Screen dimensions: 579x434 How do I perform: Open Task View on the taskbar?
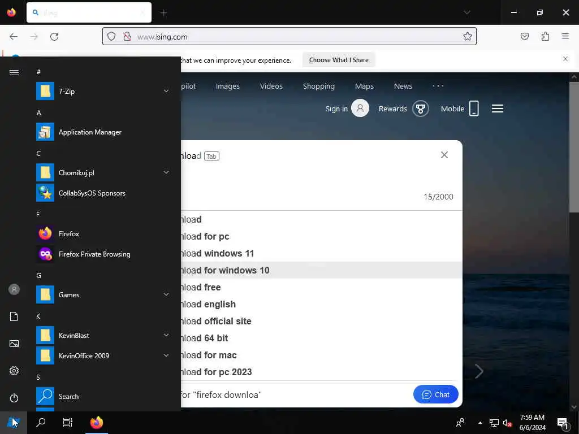click(x=68, y=423)
